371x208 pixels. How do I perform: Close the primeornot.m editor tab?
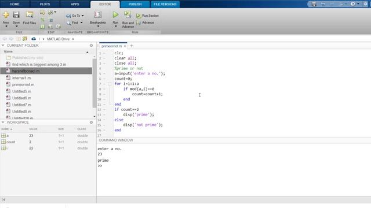(125, 46)
